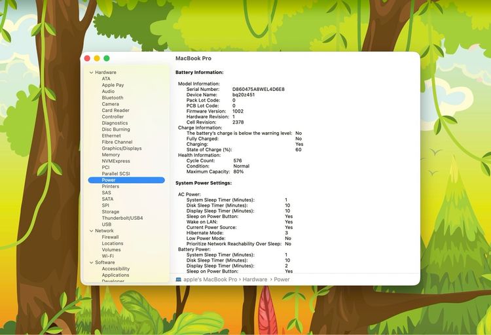The width and height of the screenshot is (491, 335).
Task: Open the Wi-Fi network entry
Action: tap(109, 256)
